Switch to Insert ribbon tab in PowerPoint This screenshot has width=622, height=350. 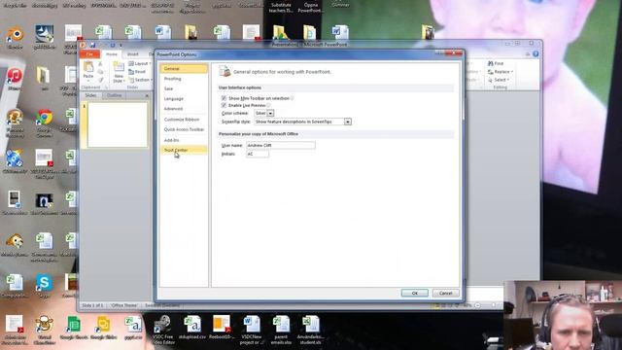click(x=133, y=54)
